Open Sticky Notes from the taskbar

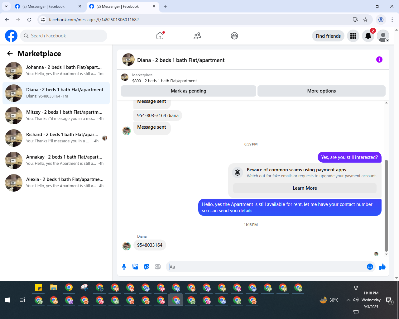coord(38,287)
